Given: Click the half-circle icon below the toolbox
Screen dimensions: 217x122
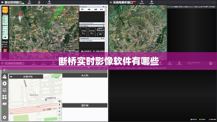Looking at the screenshot, I should tap(60, 105).
